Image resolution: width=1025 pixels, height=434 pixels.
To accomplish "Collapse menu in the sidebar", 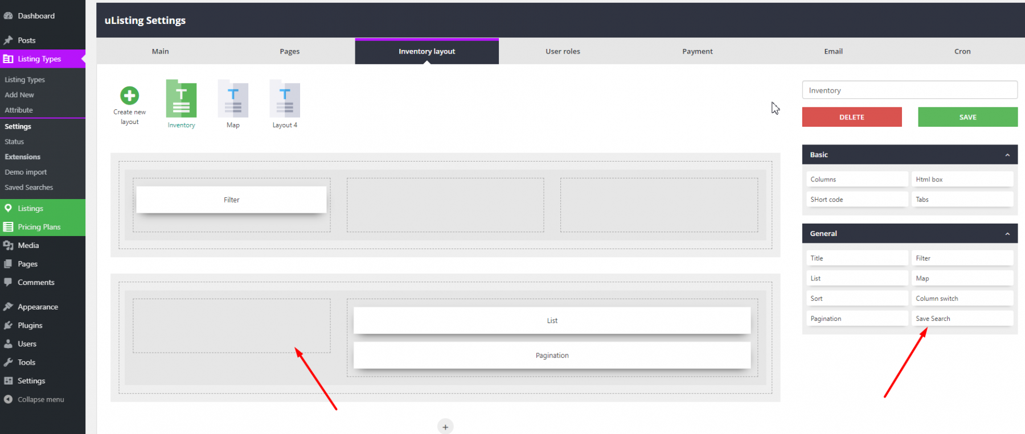I will (x=40, y=399).
